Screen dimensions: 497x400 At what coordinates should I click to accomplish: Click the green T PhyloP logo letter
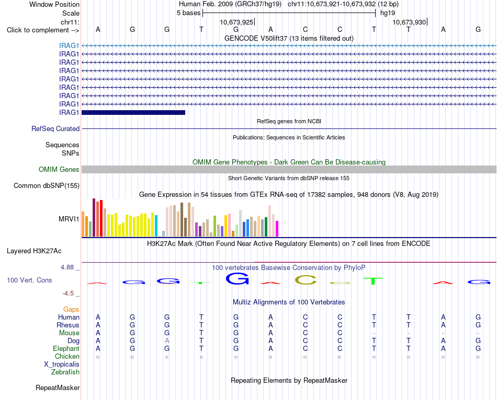pos(372,281)
